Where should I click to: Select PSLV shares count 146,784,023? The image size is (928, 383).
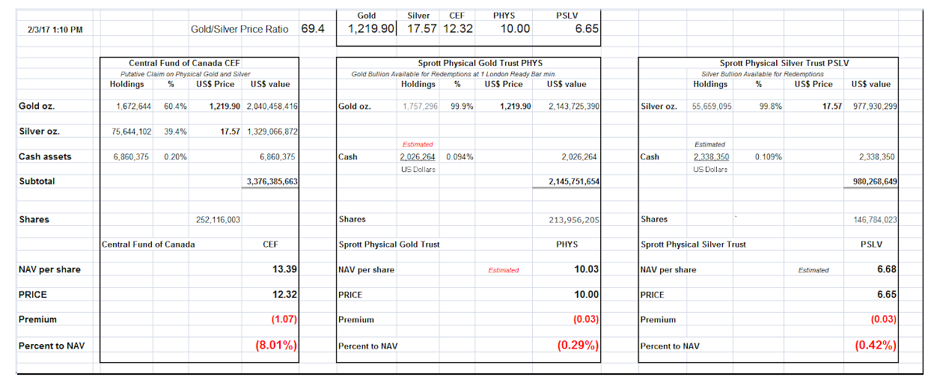(x=875, y=220)
